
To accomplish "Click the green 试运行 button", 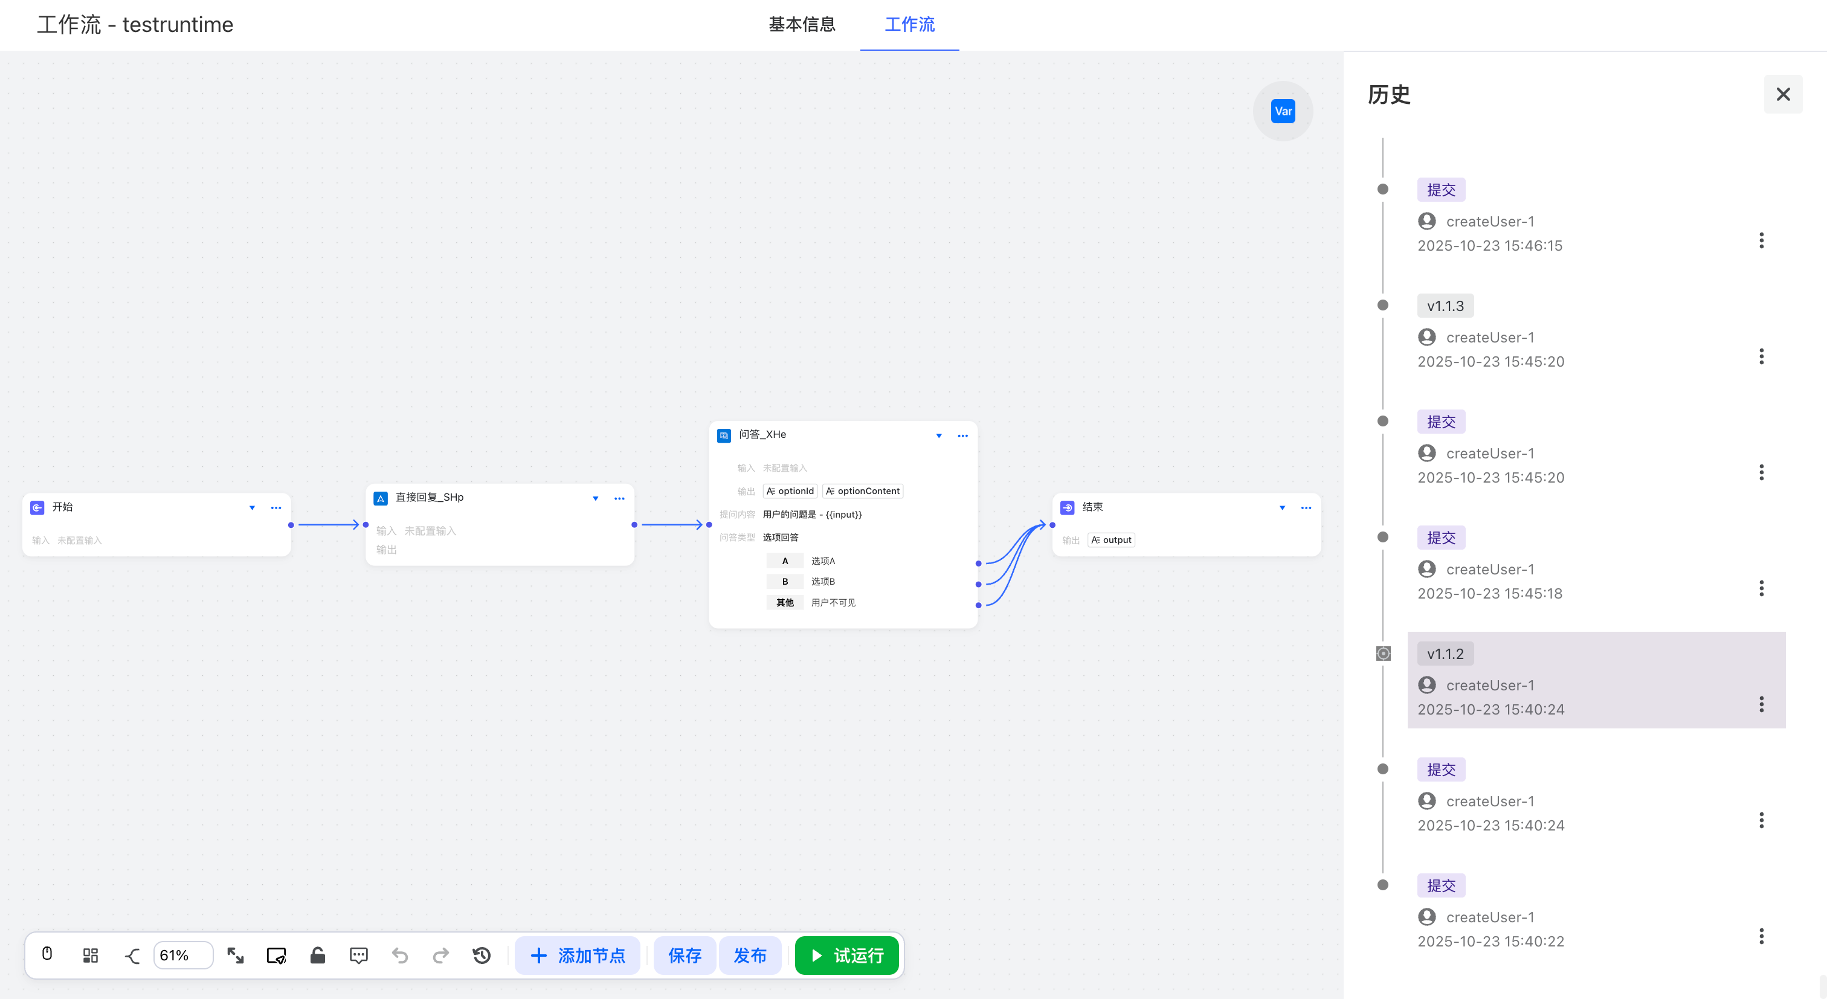I will point(847,955).
